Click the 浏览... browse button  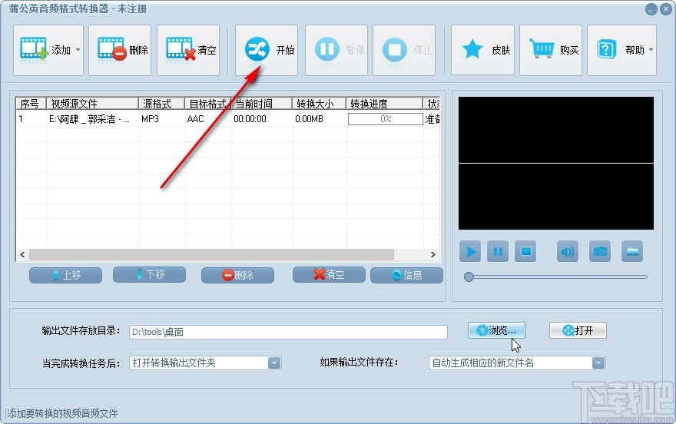[497, 330]
